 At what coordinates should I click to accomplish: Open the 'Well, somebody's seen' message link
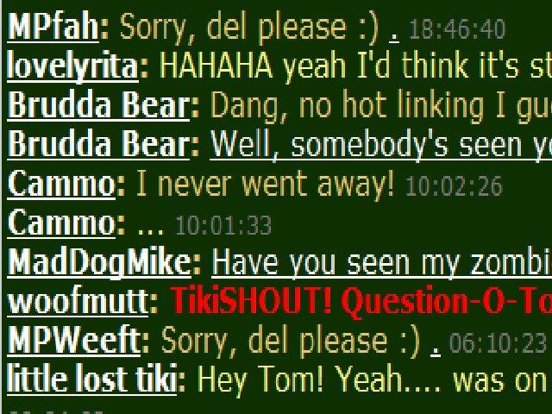[381, 145]
